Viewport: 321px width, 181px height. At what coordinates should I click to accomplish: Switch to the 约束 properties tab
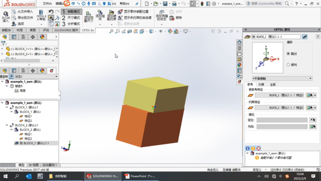261,84
